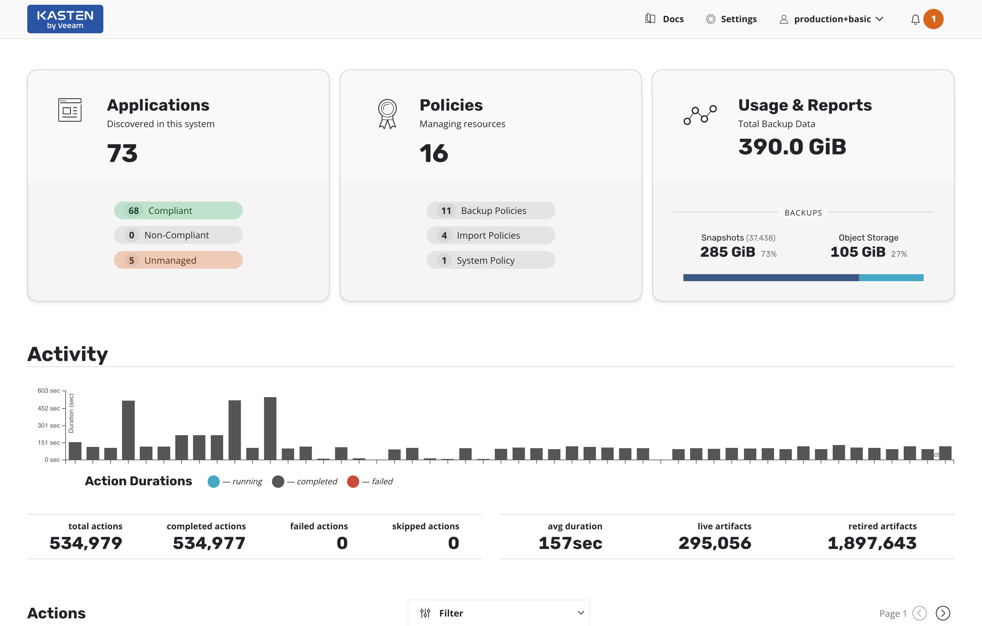This screenshot has height=626, width=982.
Task: Toggle the running legend dot
Action: pyautogui.click(x=213, y=482)
